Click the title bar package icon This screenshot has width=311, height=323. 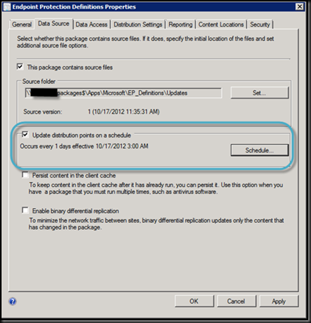pyautogui.click(x=7, y=7)
